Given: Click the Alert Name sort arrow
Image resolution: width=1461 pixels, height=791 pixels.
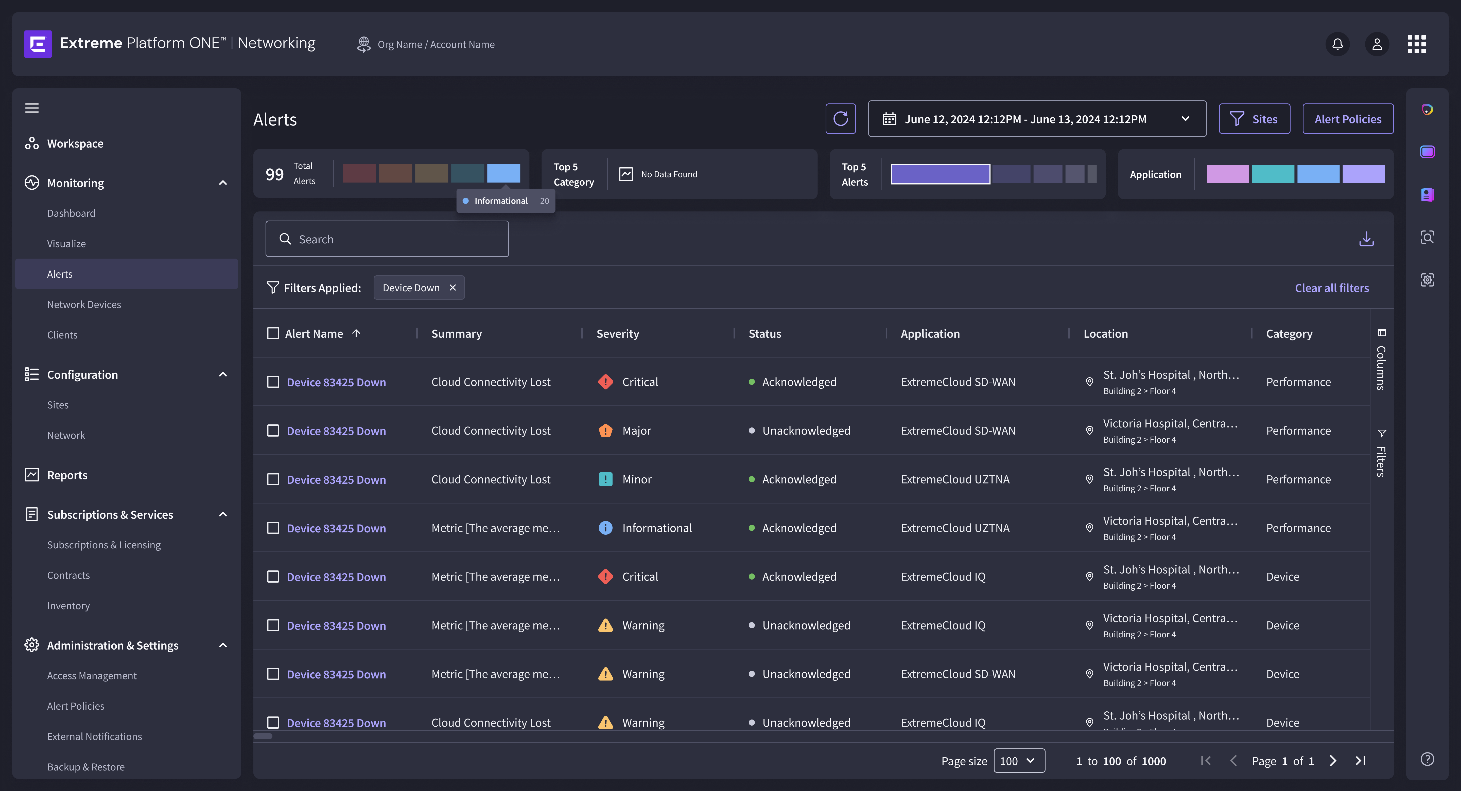Looking at the screenshot, I should click(x=356, y=333).
